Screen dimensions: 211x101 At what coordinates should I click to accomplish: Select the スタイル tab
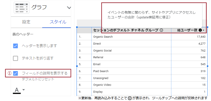pos(58,22)
